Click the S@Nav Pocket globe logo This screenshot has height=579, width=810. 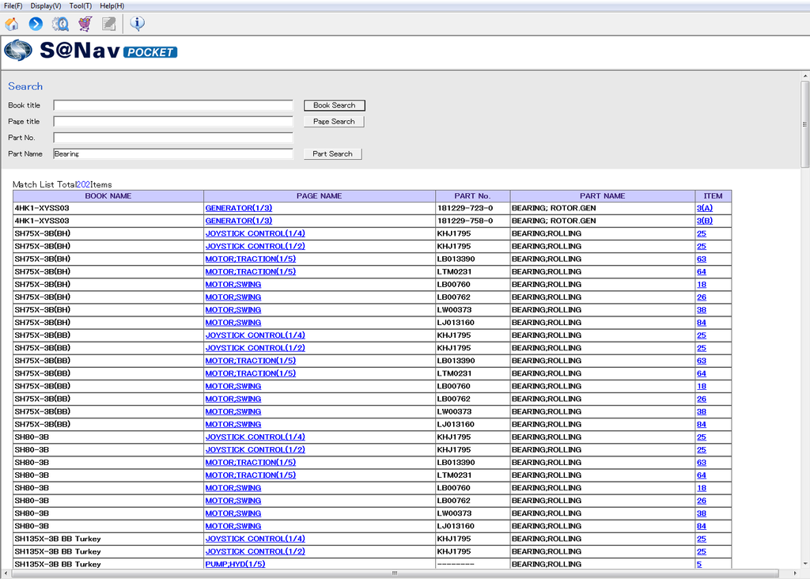[x=18, y=51]
